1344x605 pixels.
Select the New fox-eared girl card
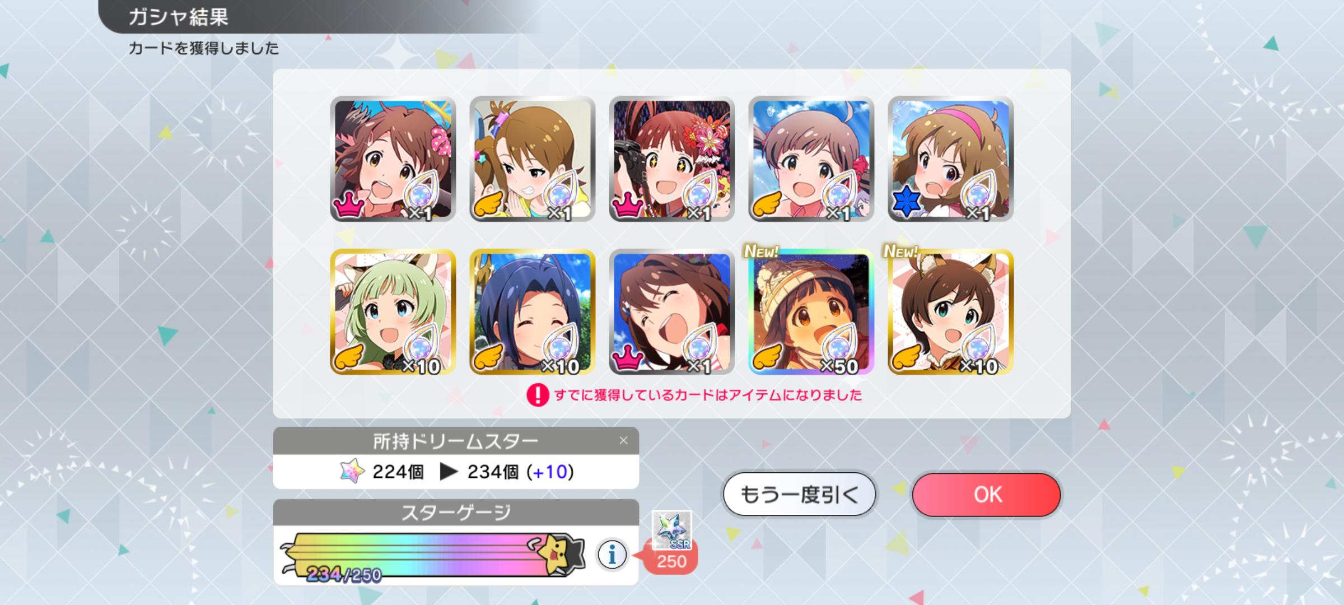click(951, 312)
